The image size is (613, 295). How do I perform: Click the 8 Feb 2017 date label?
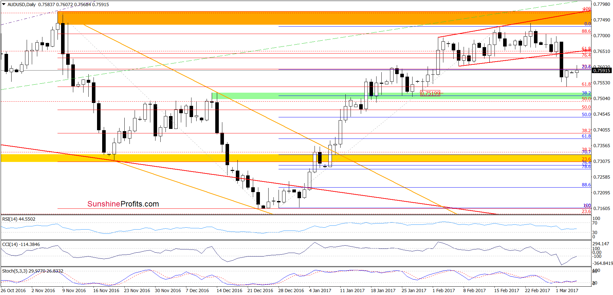475,291
